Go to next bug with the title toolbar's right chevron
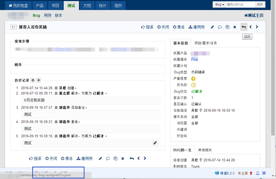The width and height of the screenshot is (276, 179). [x=257, y=27]
